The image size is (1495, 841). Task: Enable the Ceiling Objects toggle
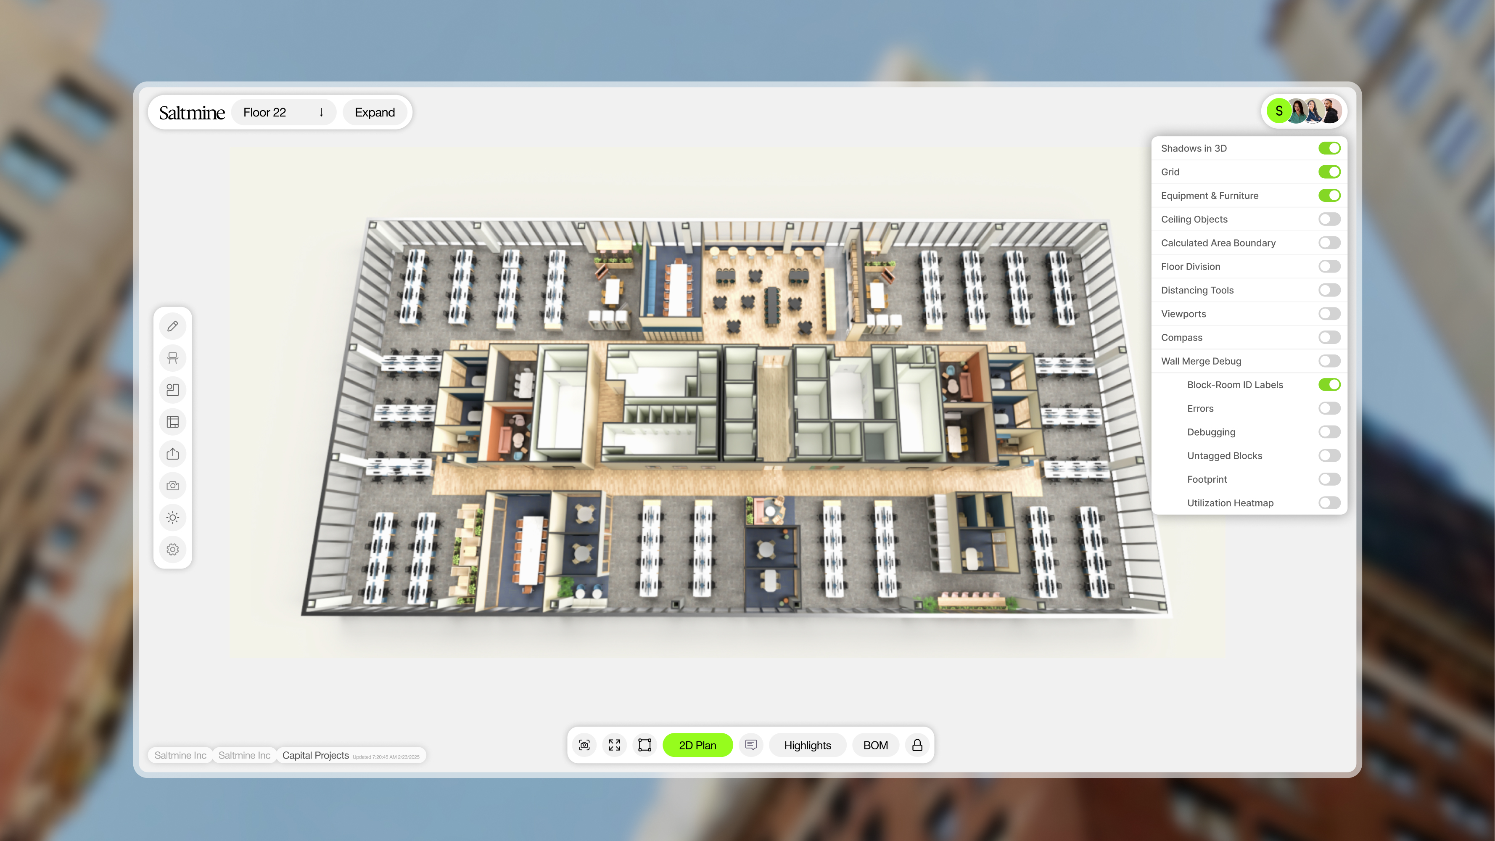click(x=1329, y=219)
